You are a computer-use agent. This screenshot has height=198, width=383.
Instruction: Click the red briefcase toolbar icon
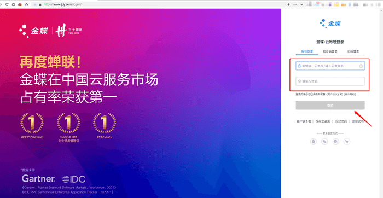(x=20, y=4)
